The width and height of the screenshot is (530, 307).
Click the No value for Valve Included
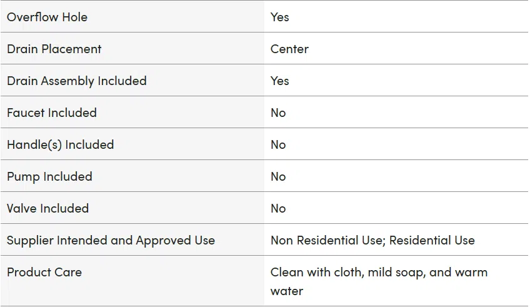click(x=278, y=208)
